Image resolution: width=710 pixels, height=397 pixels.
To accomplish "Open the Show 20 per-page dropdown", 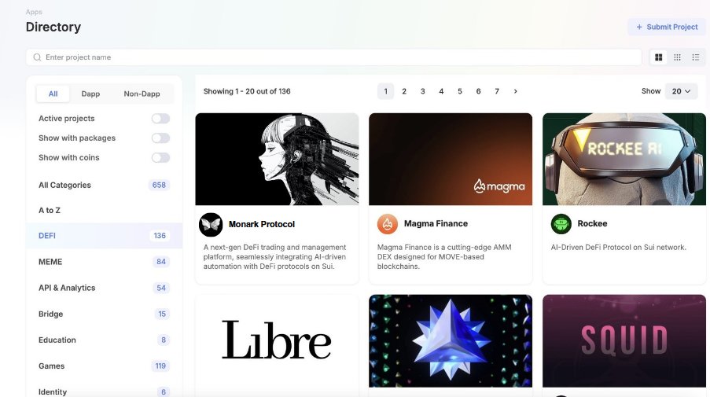I will (681, 91).
